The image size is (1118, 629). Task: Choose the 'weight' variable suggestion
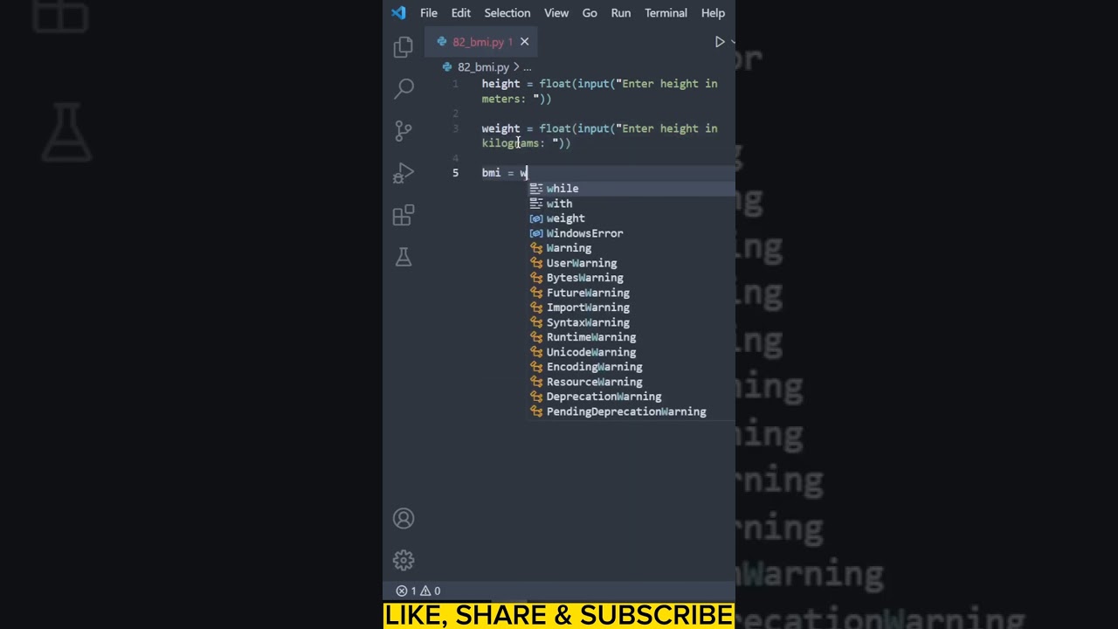tap(631, 218)
